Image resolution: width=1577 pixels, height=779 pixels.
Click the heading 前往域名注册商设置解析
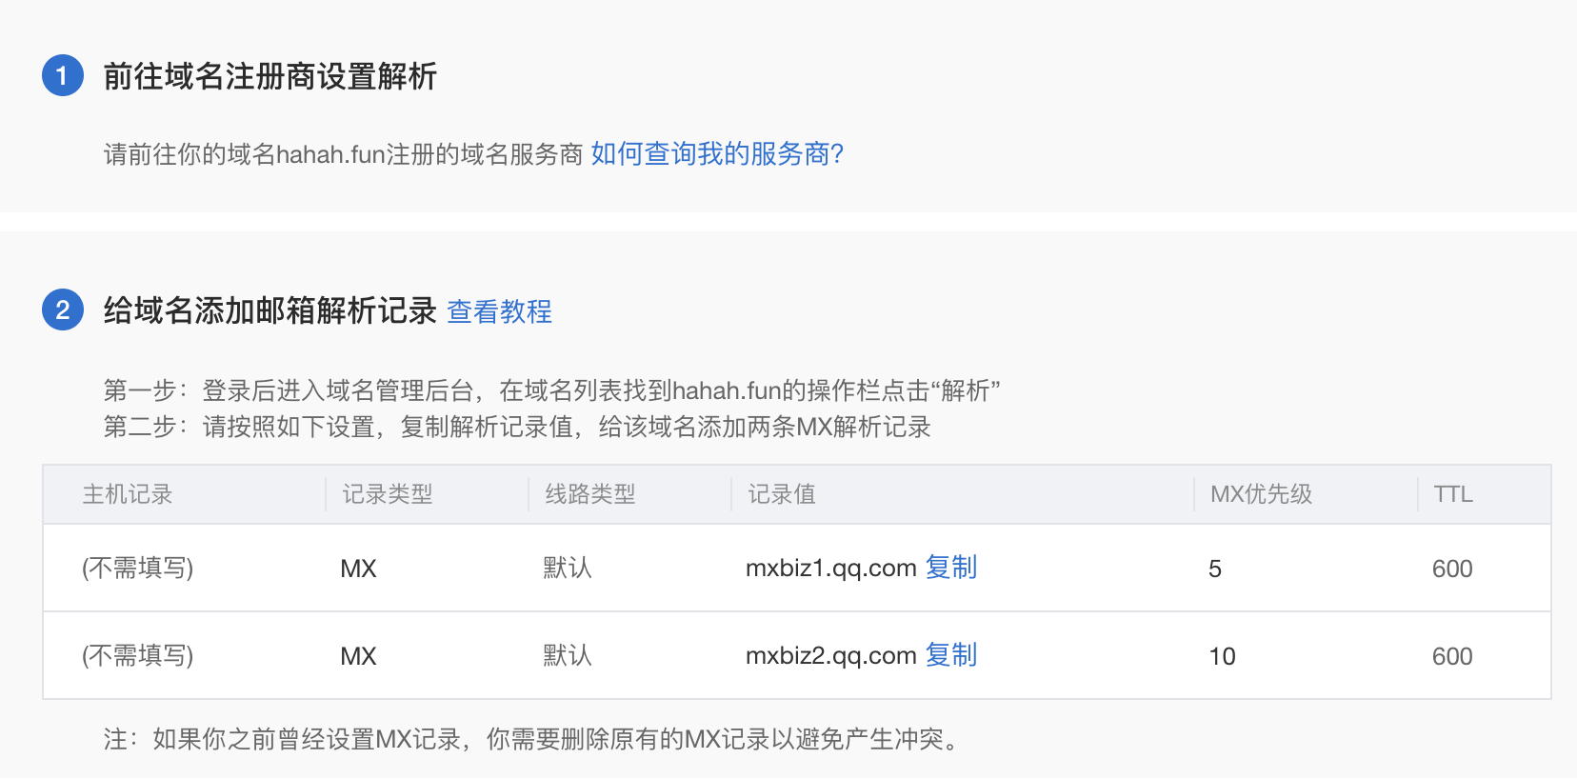point(269,77)
